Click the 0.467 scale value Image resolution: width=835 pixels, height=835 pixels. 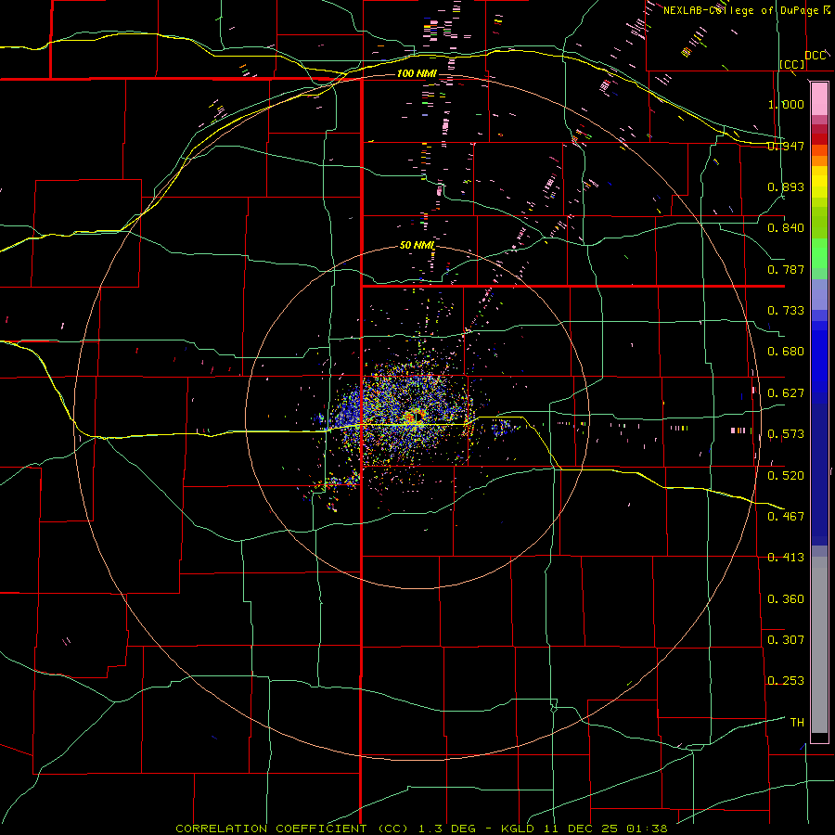coord(786,517)
